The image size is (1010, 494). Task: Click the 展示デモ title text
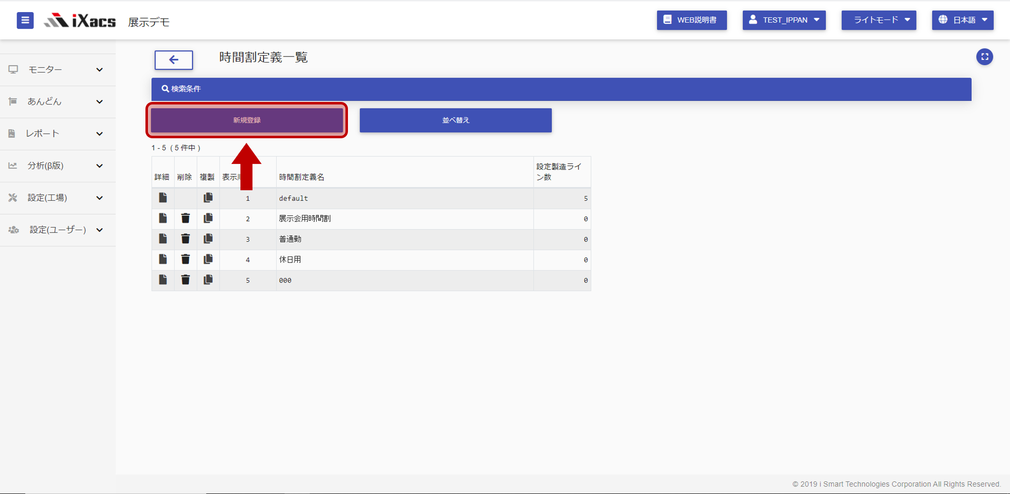point(148,22)
